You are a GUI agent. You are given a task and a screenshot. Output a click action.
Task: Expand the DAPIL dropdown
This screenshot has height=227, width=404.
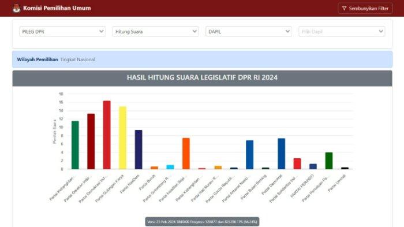pyautogui.click(x=249, y=31)
